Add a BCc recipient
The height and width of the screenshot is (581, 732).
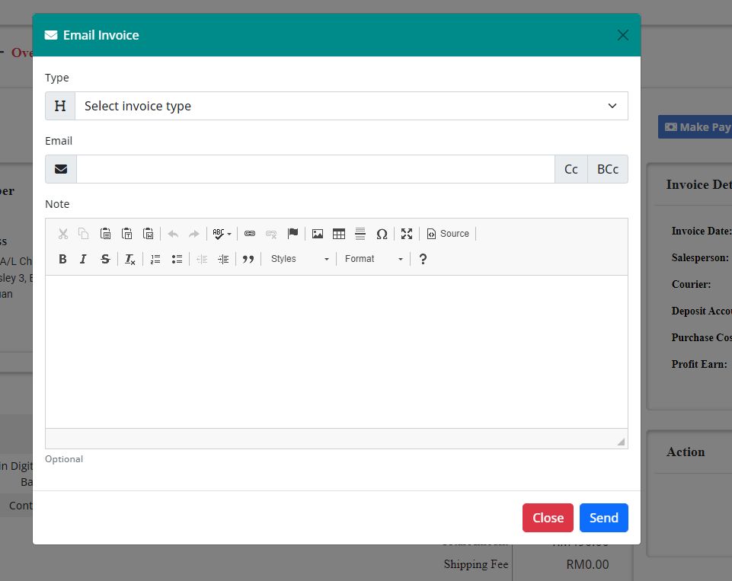[607, 169]
